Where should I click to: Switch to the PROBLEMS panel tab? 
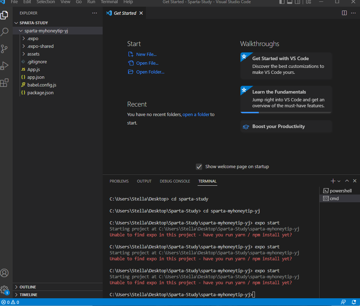[119, 181]
